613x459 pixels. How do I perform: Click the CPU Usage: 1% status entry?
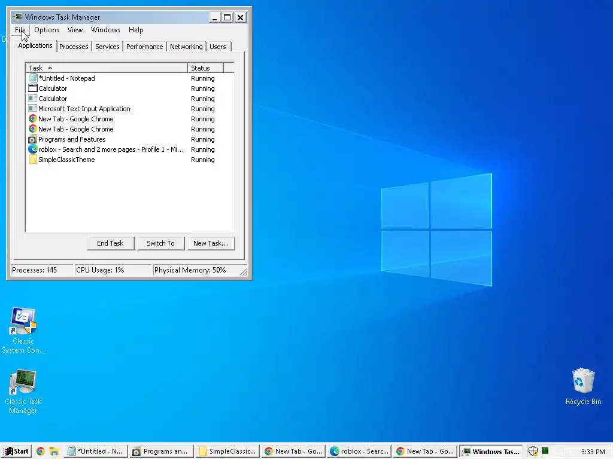point(113,270)
